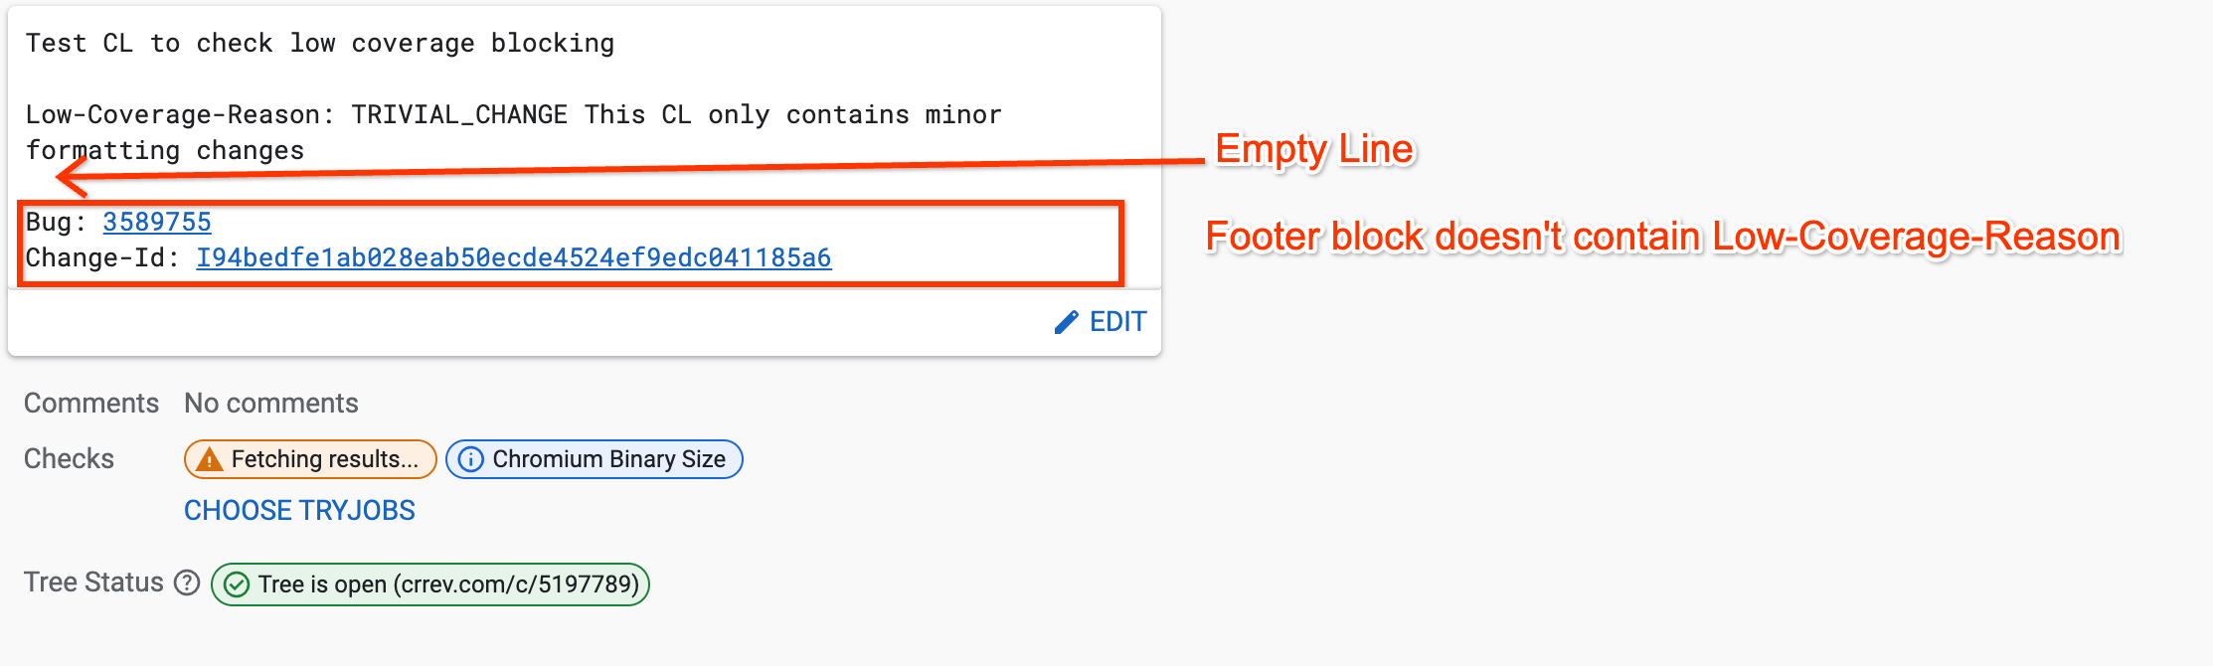Open the Fetching results checks chip
2213x666 pixels.
[310, 459]
